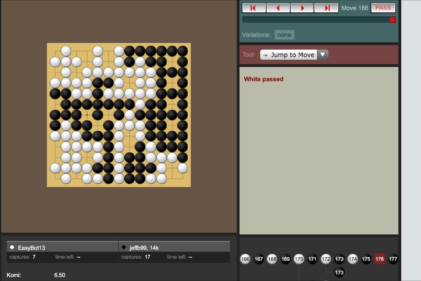The image size is (421, 281).
Task: Click the PASS button
Action: [383, 8]
